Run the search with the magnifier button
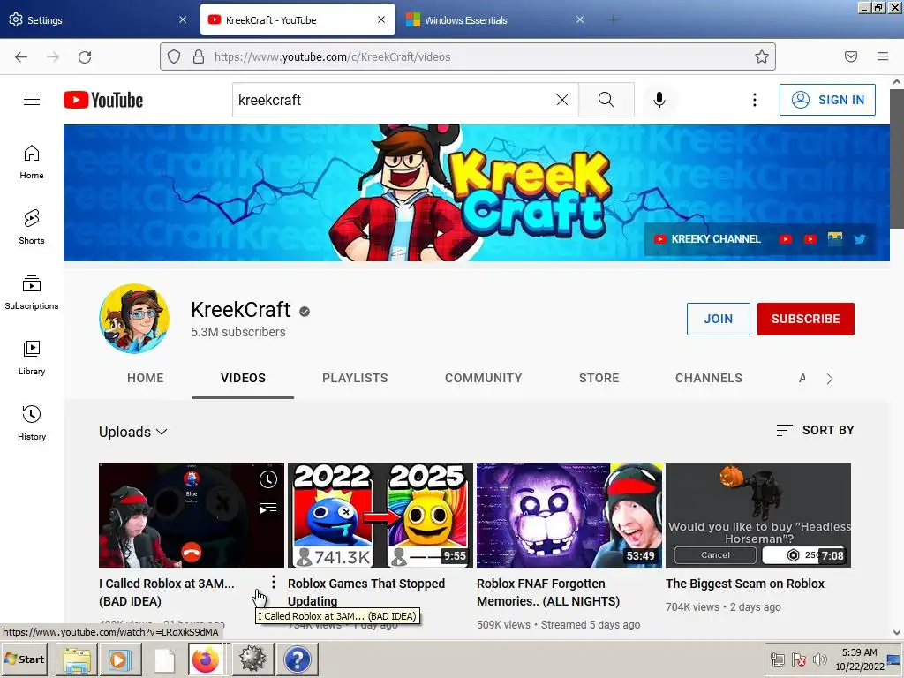Screen dimensions: 904x678 pos(606,100)
